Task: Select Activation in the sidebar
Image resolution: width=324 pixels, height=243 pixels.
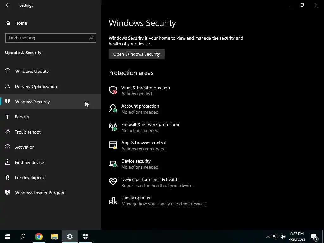Action: click(51, 147)
